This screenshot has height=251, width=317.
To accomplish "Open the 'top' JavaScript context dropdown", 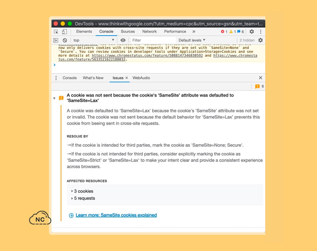I will pos(94,40).
